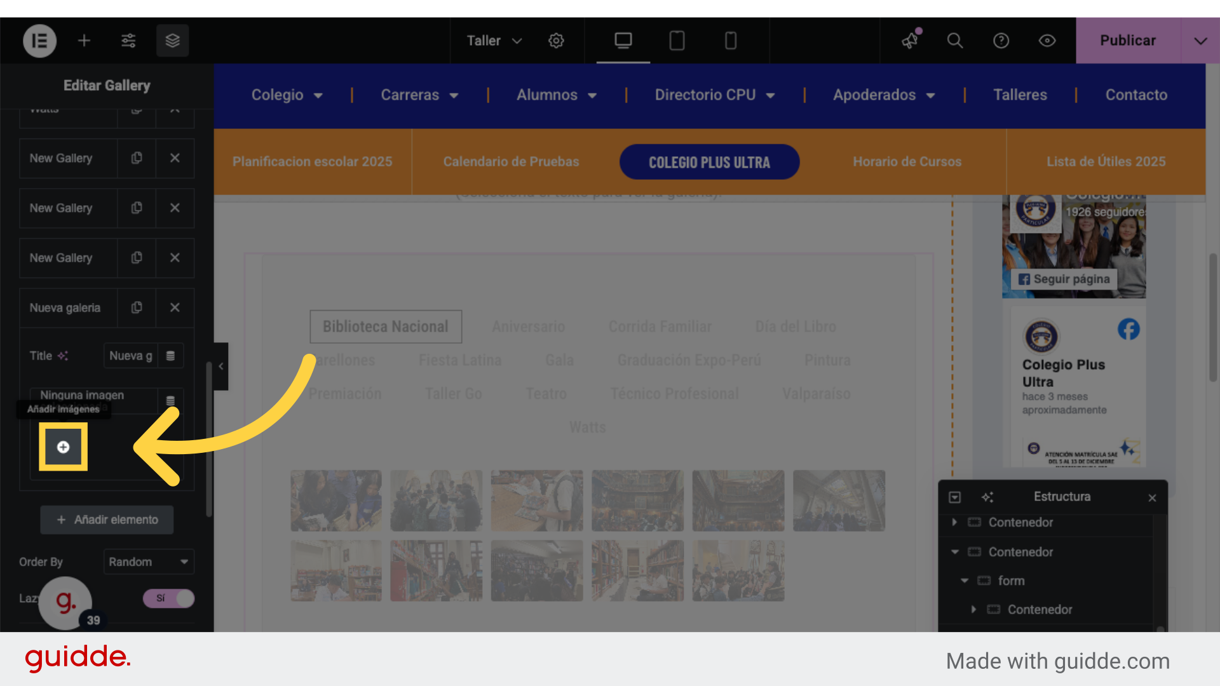Select the Aniversario gallery tab
Viewport: 1220px width, 686px height.
tap(529, 326)
